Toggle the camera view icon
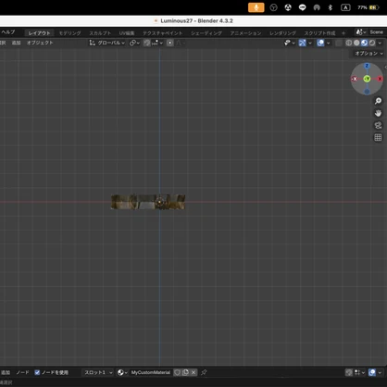Image resolution: width=387 pixels, height=387 pixels. click(x=378, y=125)
